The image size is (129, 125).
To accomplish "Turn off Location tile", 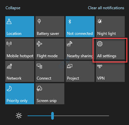I will pos(20,27).
